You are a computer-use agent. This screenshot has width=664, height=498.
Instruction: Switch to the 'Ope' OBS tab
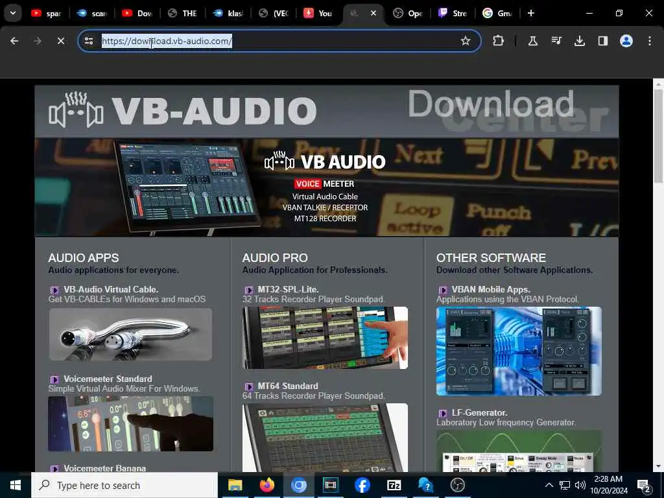[x=409, y=13]
